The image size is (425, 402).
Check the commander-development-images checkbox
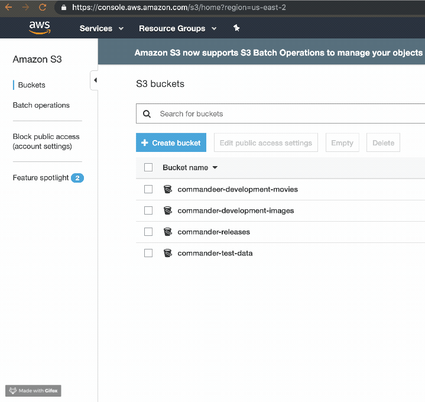pos(148,210)
